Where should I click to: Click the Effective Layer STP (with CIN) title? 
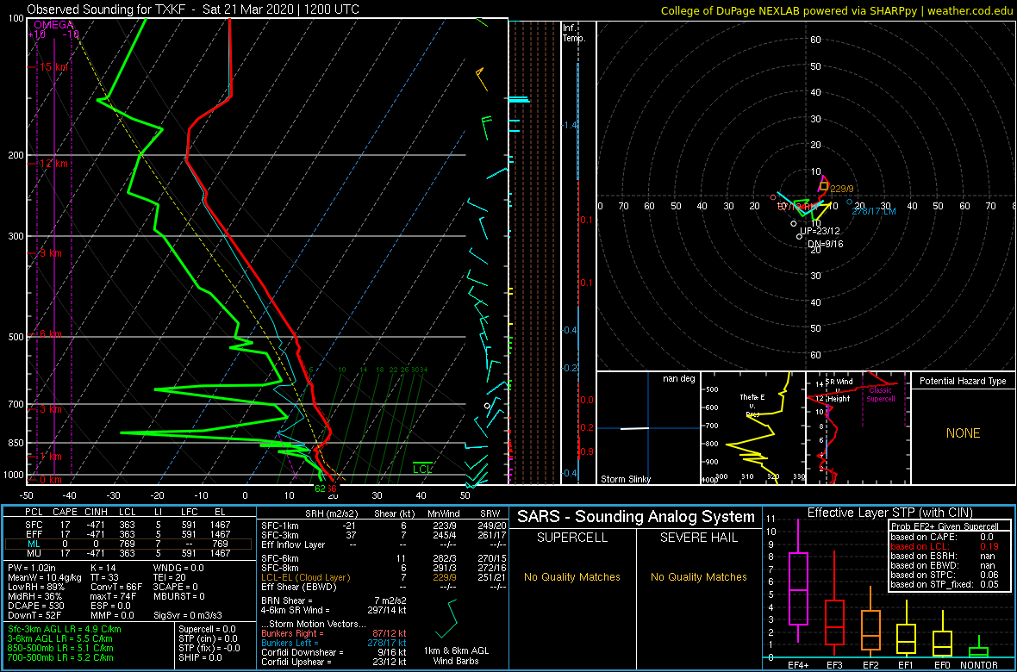pos(889,513)
